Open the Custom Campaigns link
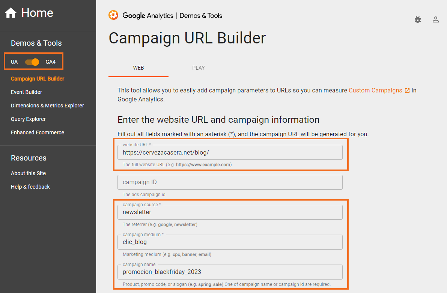The height and width of the screenshot is (293, 447). pos(375,90)
